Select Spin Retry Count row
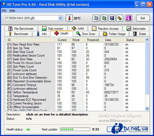The image size is (154, 136). [x=75, y=67]
